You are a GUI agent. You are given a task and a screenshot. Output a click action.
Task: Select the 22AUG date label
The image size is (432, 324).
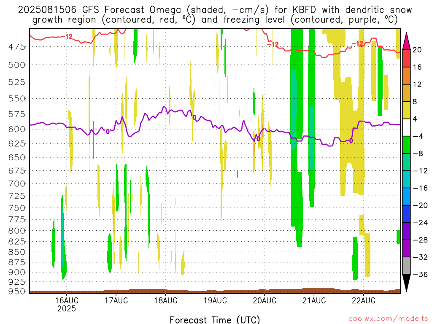(x=363, y=300)
